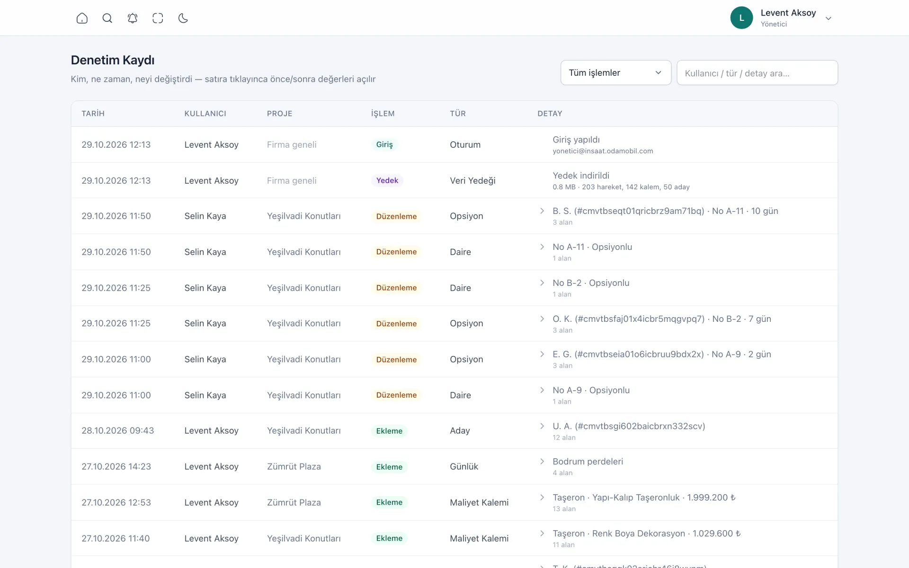Click the PROJE column header
The height and width of the screenshot is (568, 909).
[279, 114]
